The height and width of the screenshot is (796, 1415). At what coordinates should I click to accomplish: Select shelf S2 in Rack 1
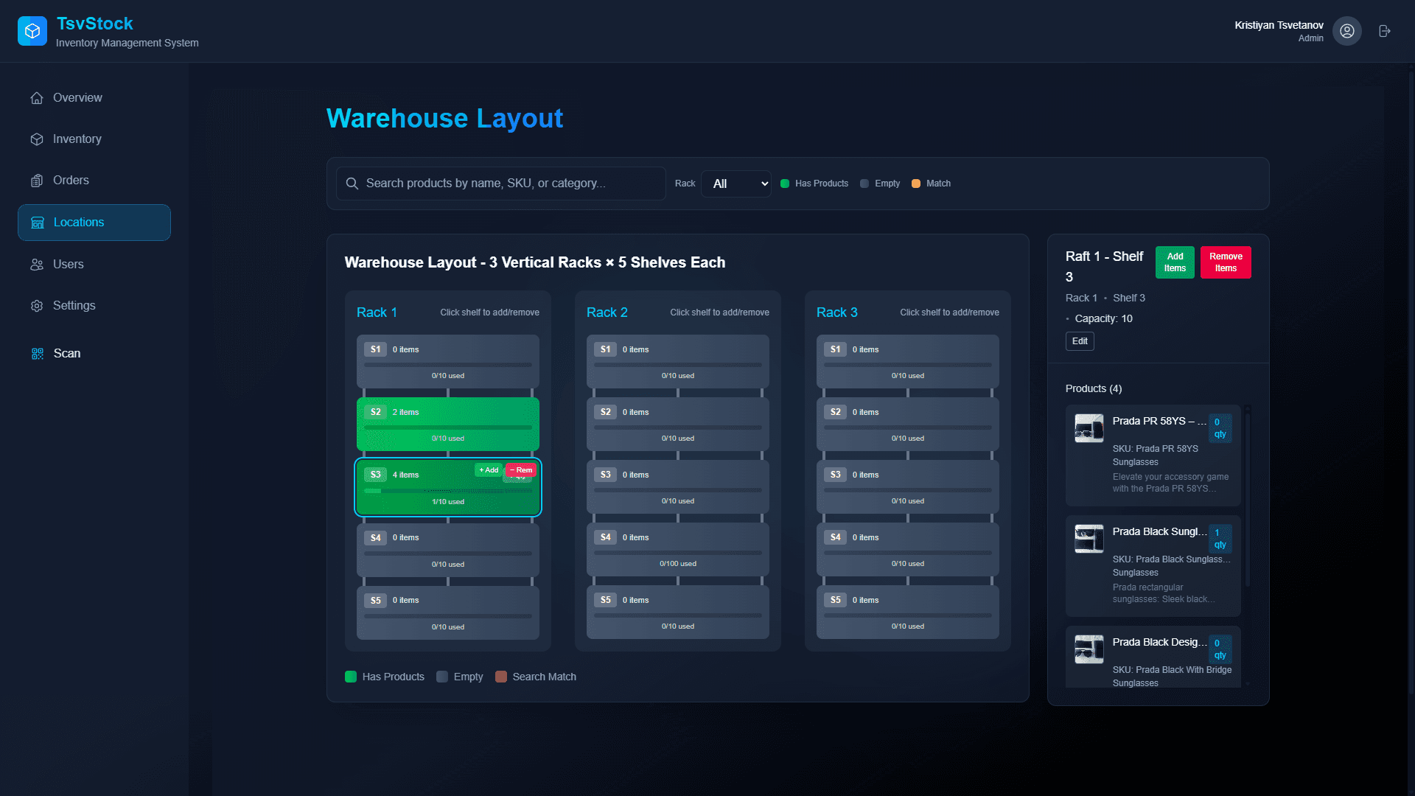coord(447,425)
